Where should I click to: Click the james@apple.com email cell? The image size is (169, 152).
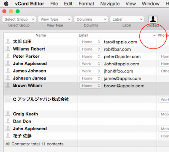(x=123, y=78)
